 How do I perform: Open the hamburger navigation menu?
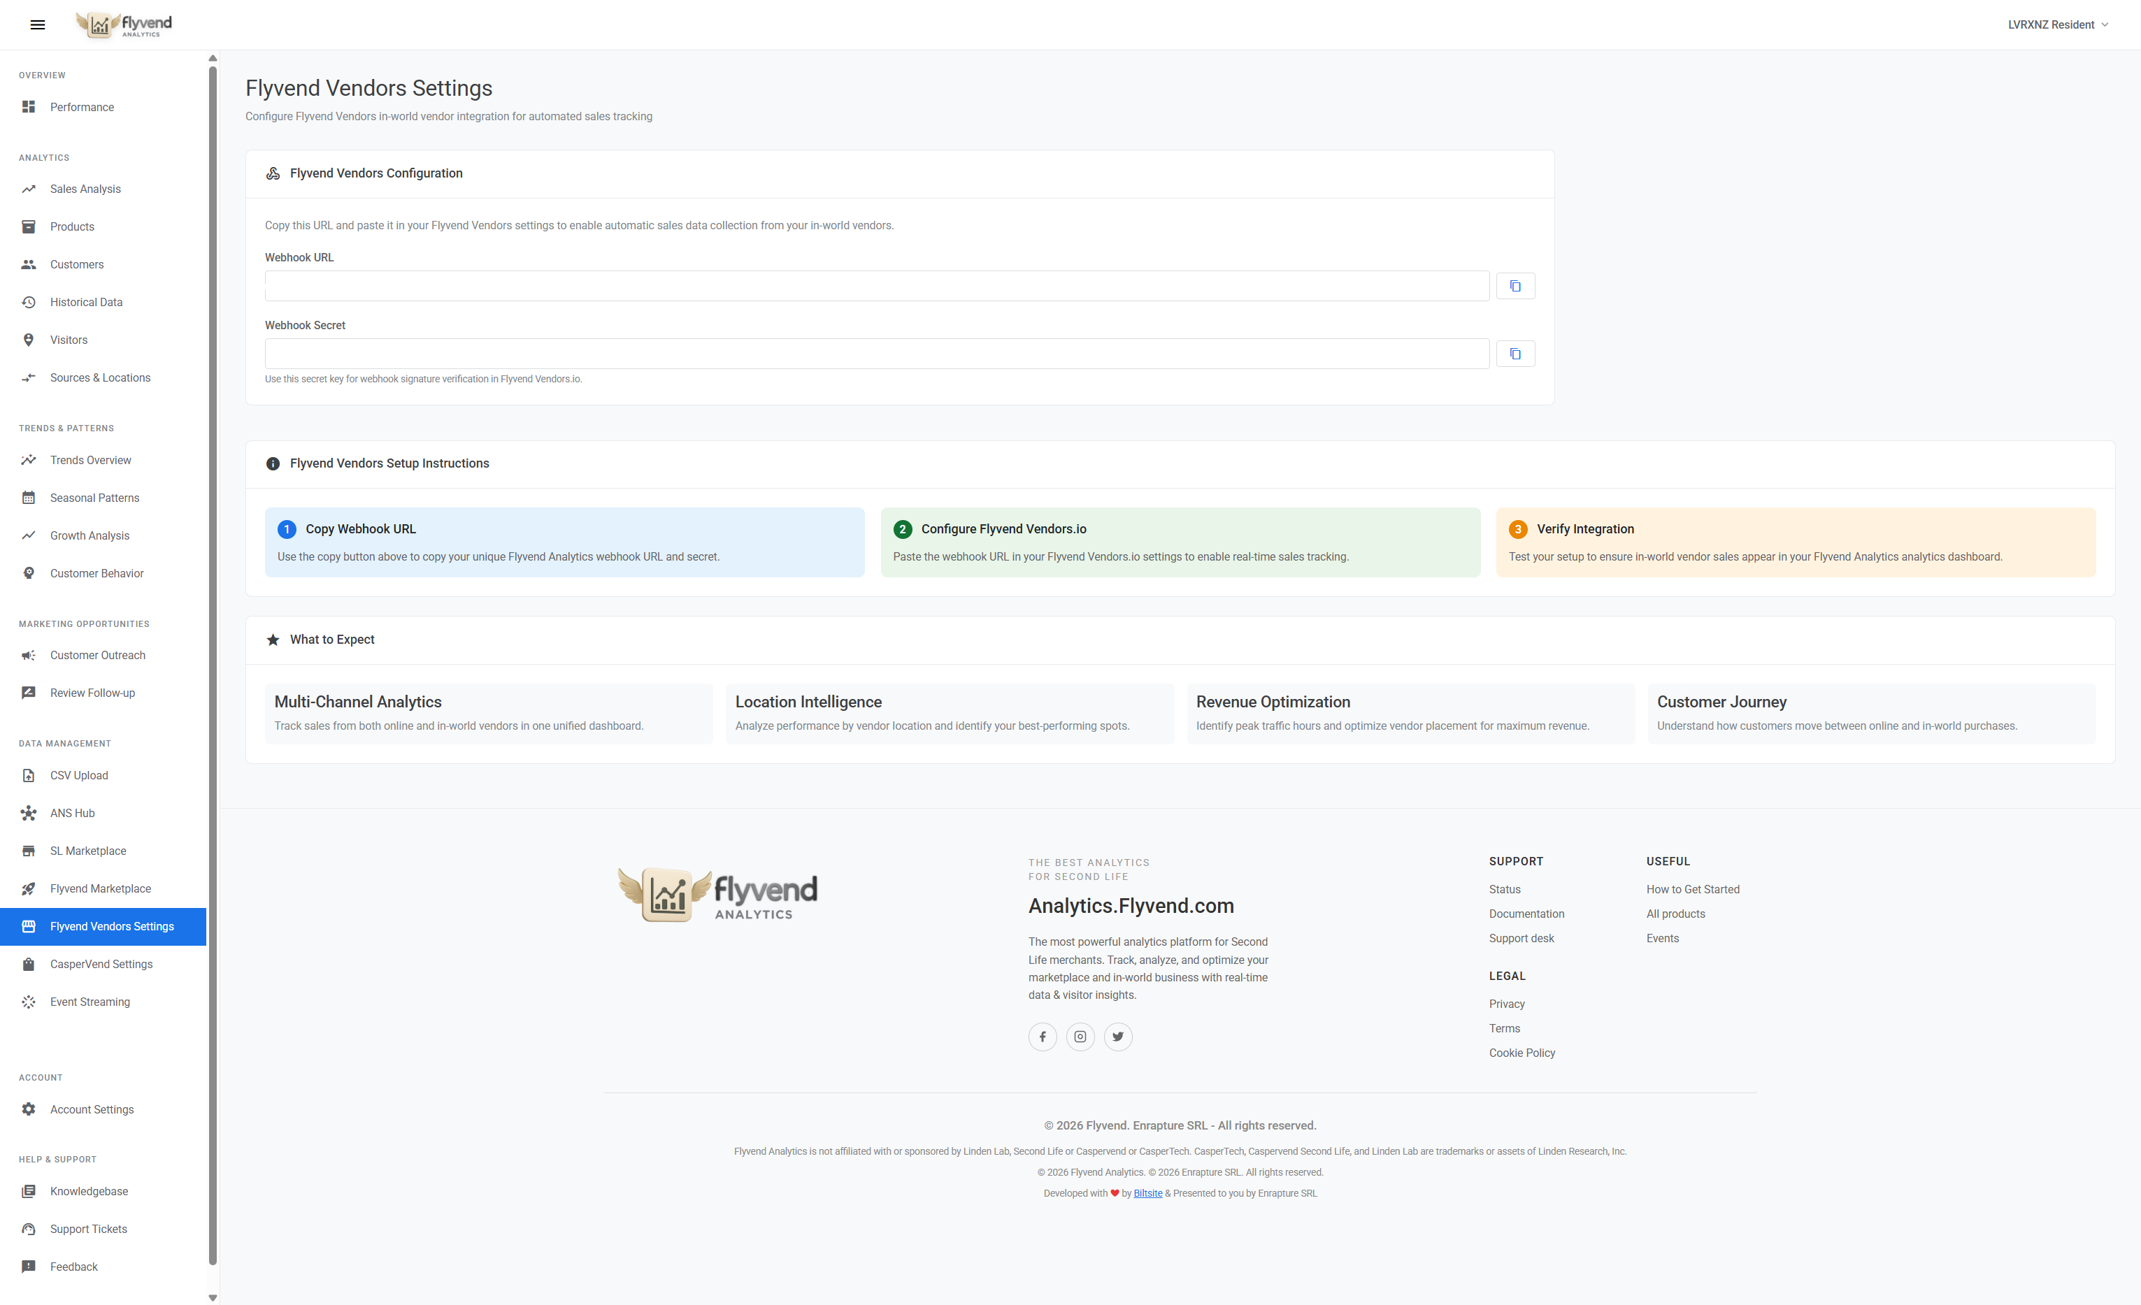[x=37, y=24]
